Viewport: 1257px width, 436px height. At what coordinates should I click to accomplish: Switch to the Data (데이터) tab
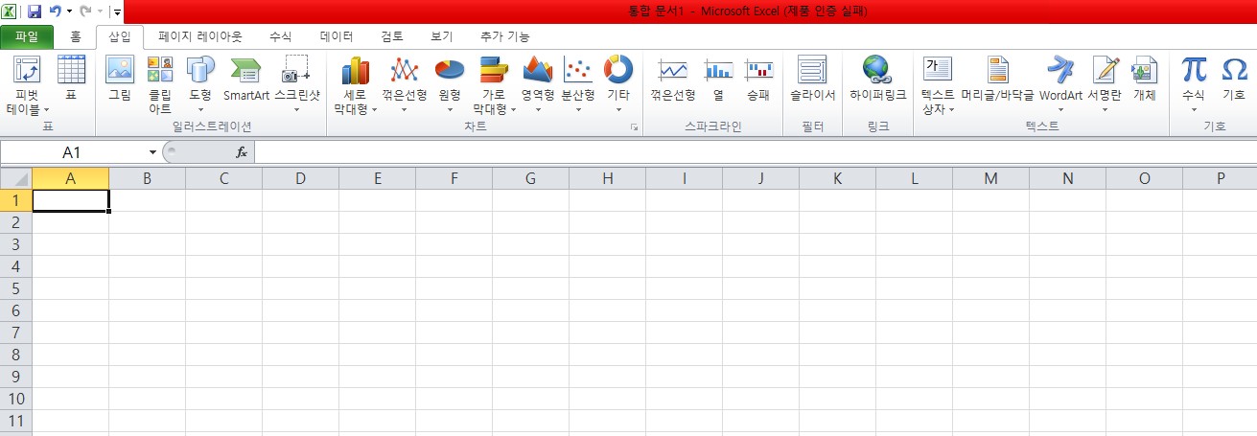pyautogui.click(x=337, y=36)
